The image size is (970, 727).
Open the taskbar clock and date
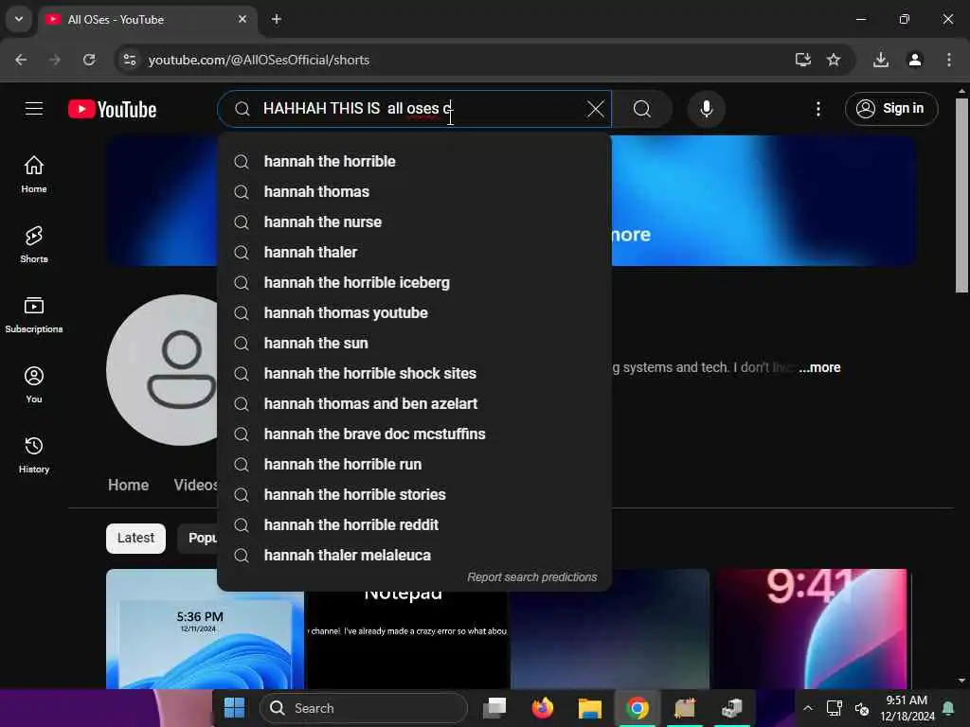tap(907, 708)
